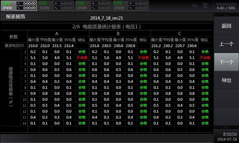Click the 报表预览 title
The height and width of the screenshot is (143, 239).
16,17
